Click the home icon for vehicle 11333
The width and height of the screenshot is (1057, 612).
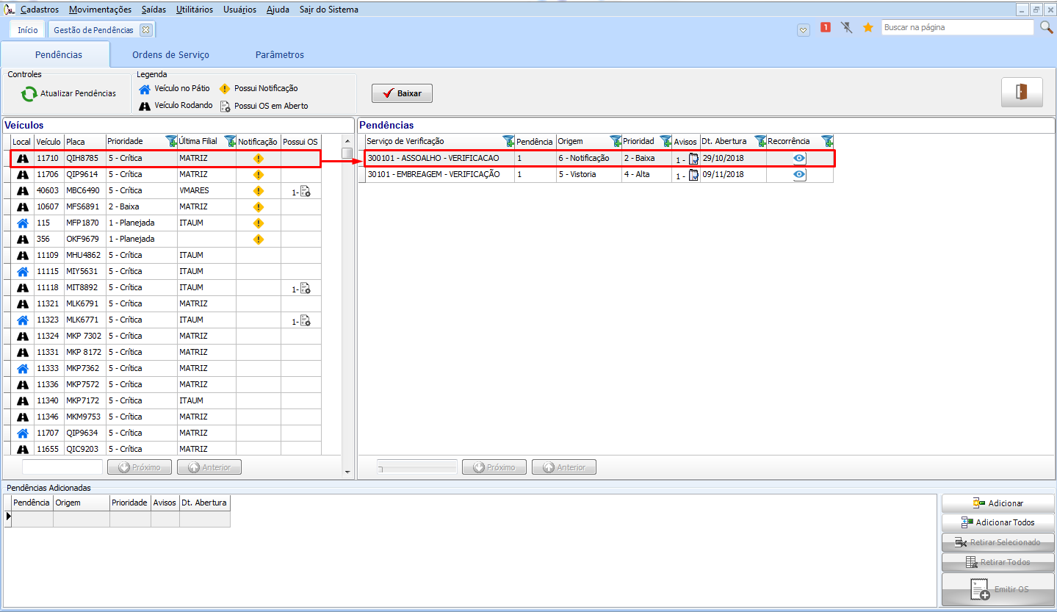coord(23,368)
